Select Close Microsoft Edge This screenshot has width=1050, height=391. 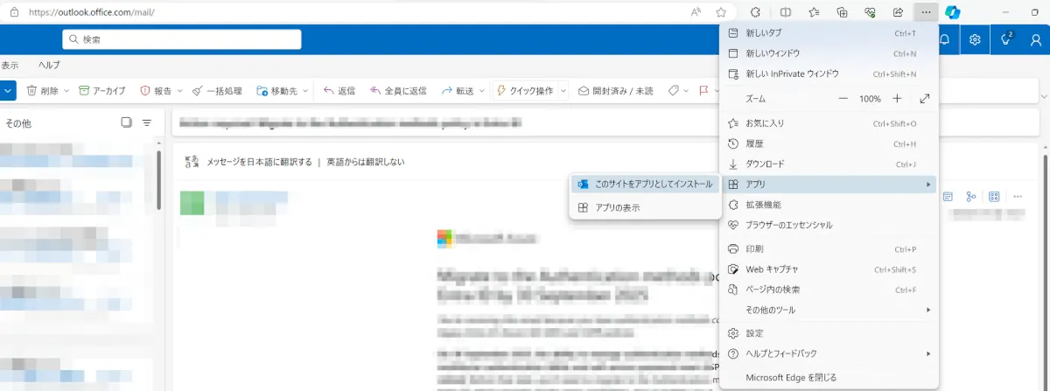[x=828, y=378]
